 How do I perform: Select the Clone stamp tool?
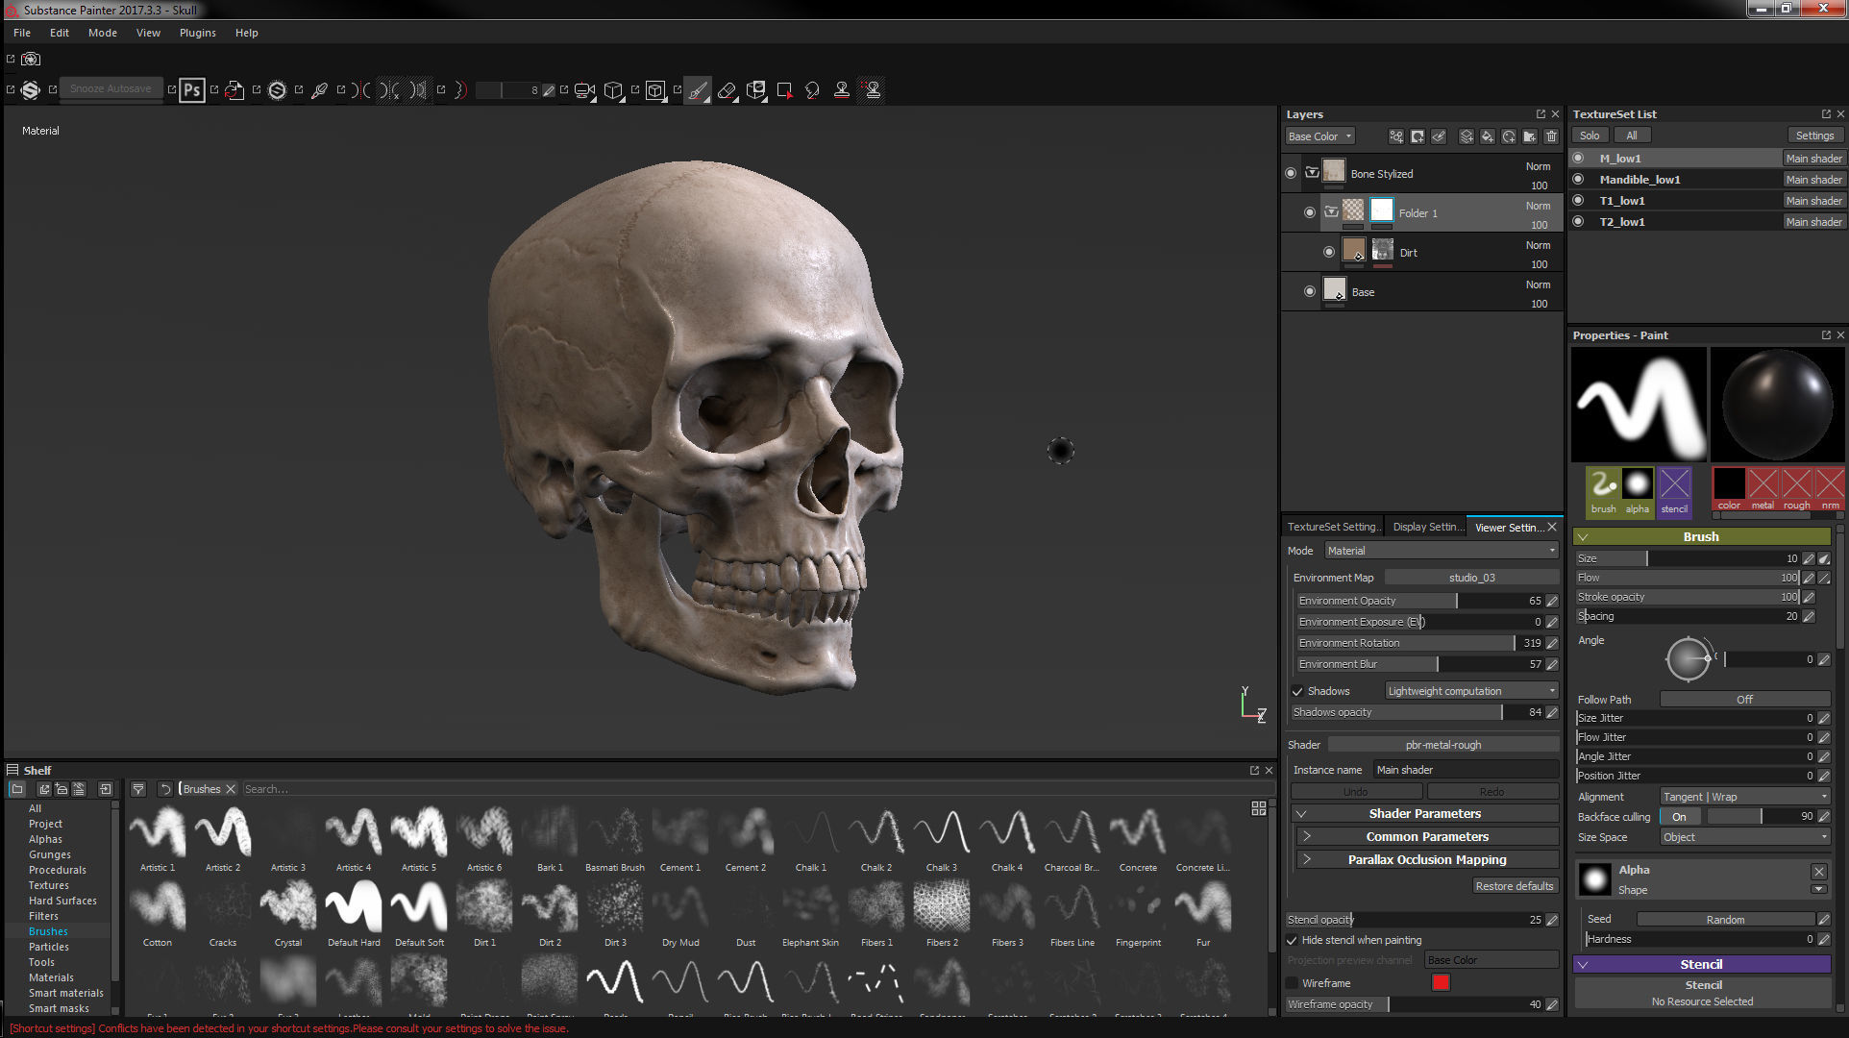coord(841,90)
